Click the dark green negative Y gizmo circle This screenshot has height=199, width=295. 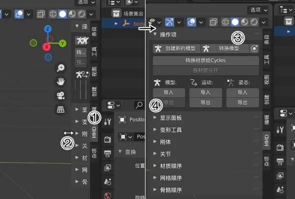click(33, 43)
